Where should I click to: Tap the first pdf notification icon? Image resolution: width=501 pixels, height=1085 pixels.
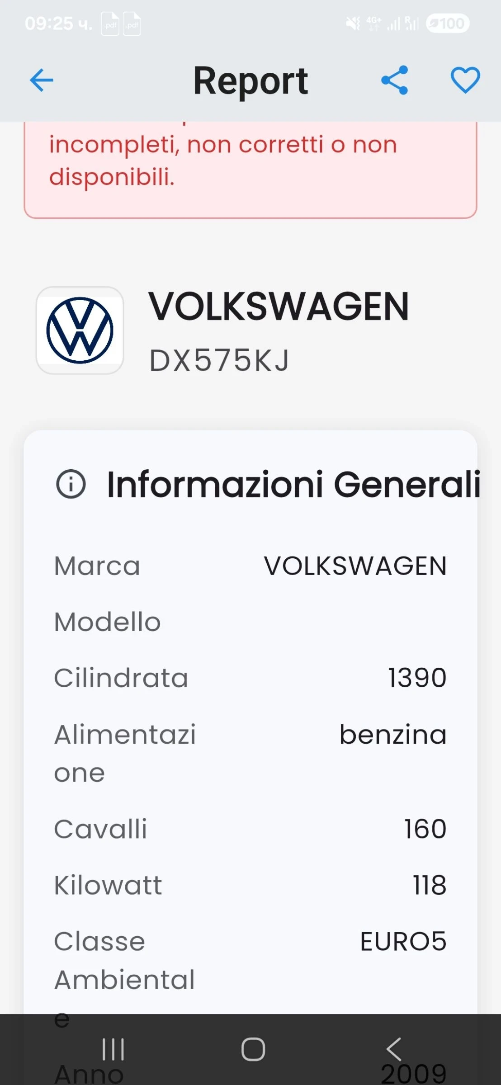pos(110,24)
